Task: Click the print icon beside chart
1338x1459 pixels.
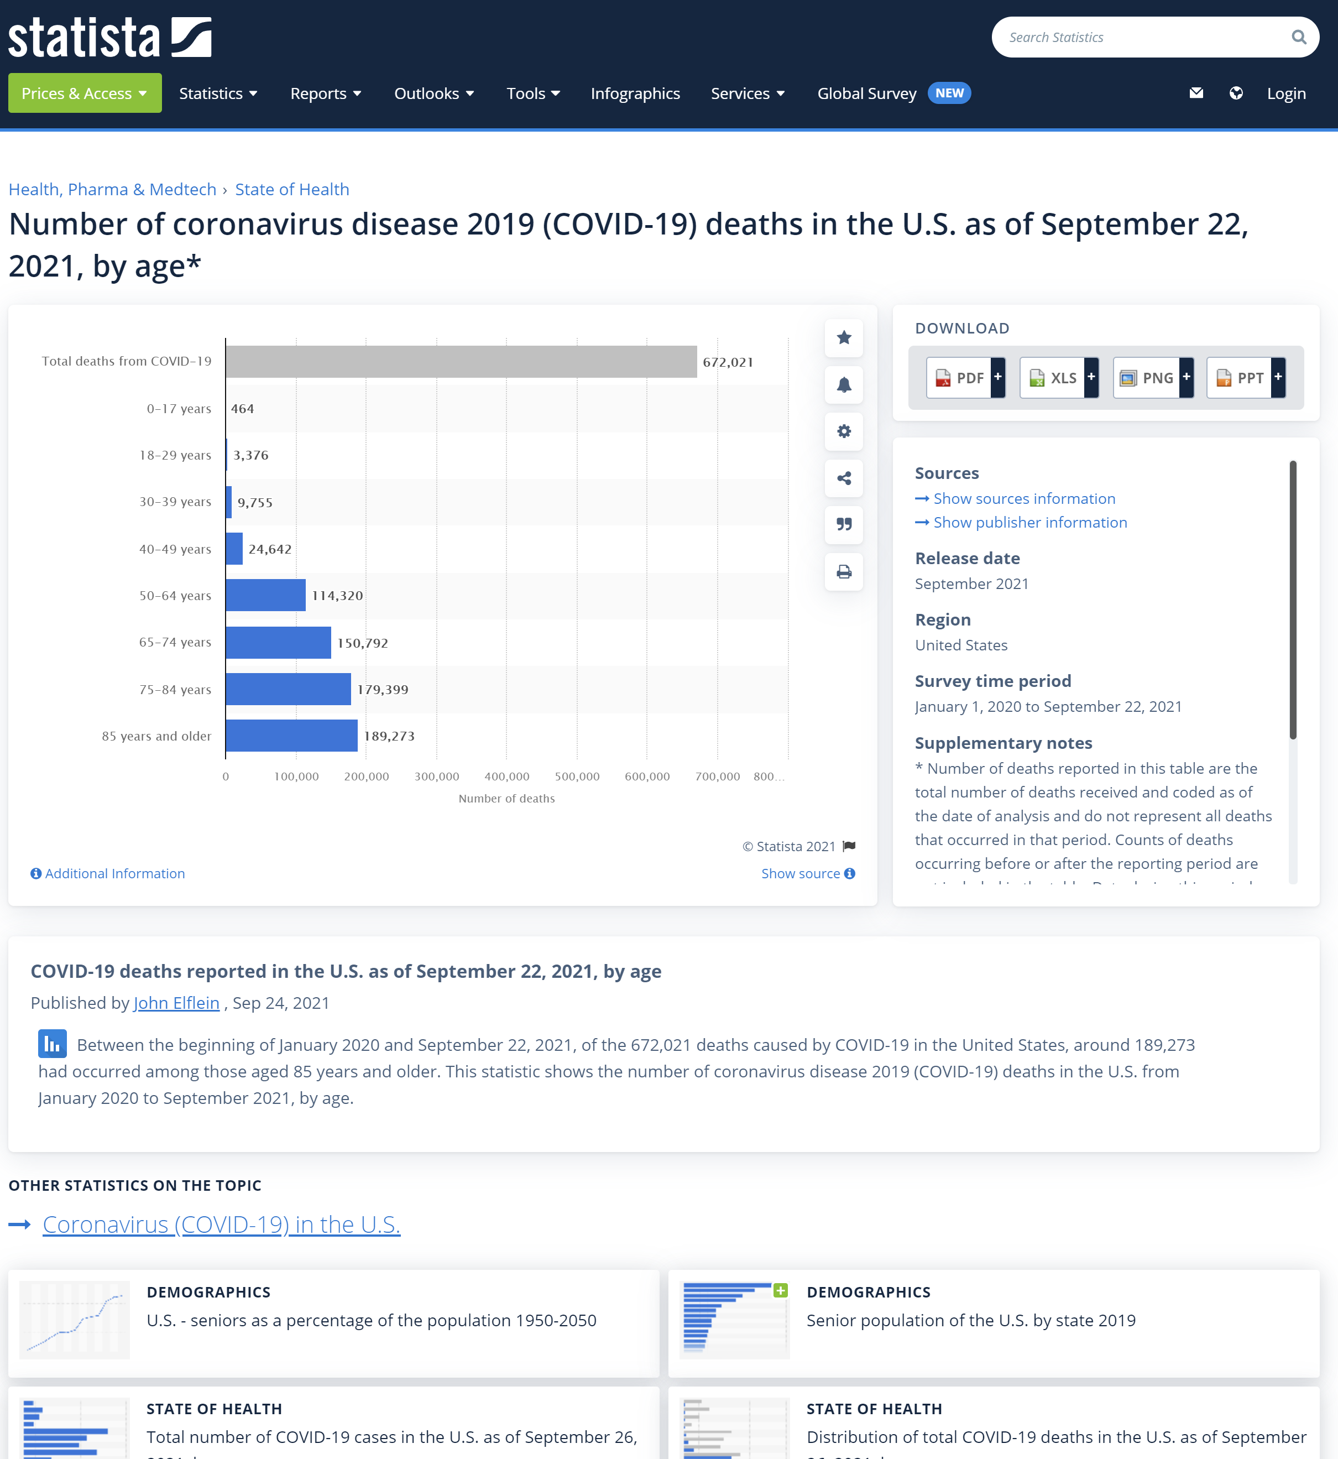Action: click(x=844, y=572)
